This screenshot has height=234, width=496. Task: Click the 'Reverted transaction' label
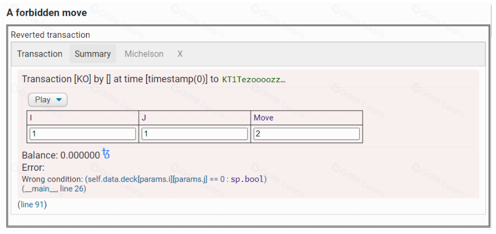(x=50, y=35)
